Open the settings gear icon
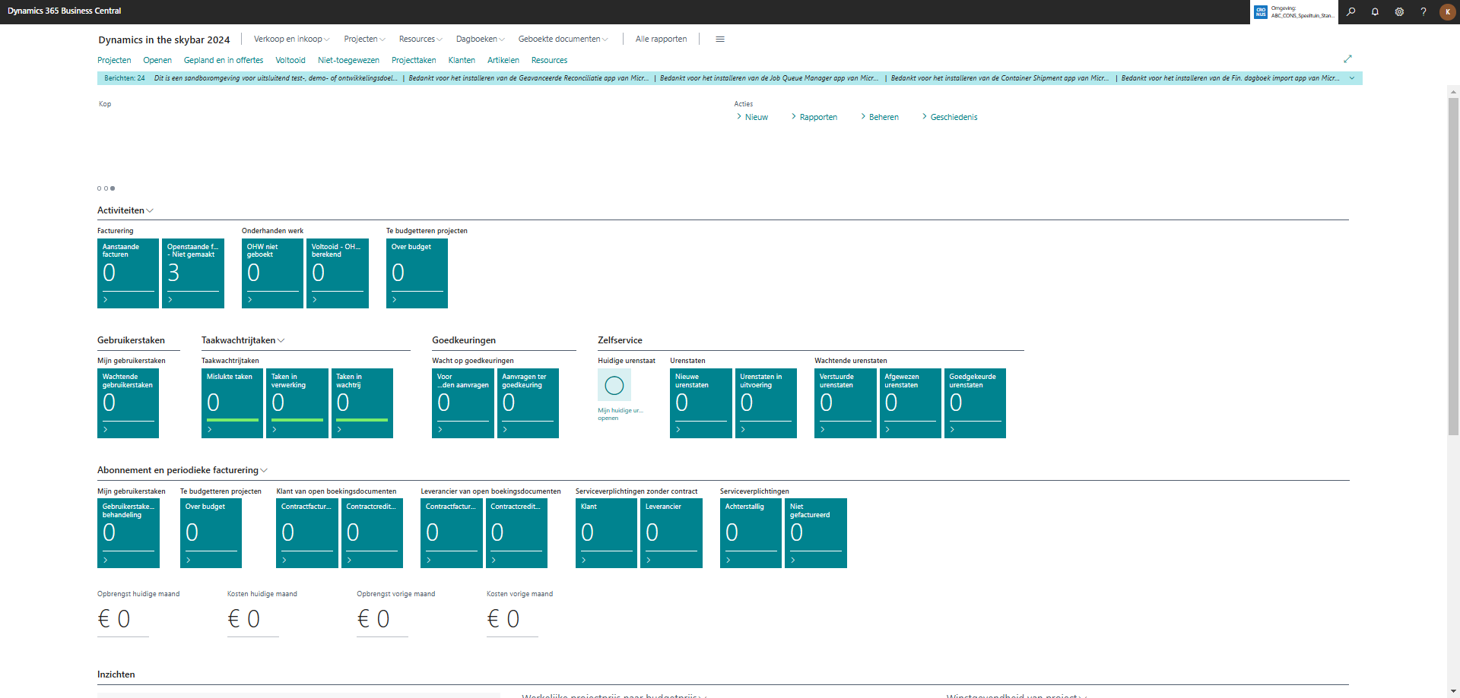The image size is (1460, 698). (x=1399, y=11)
